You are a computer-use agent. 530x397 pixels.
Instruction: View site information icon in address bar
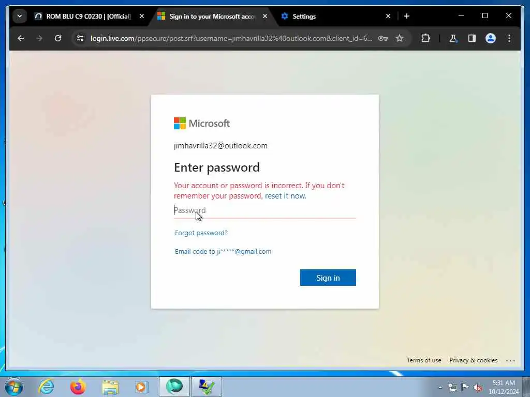(80, 38)
